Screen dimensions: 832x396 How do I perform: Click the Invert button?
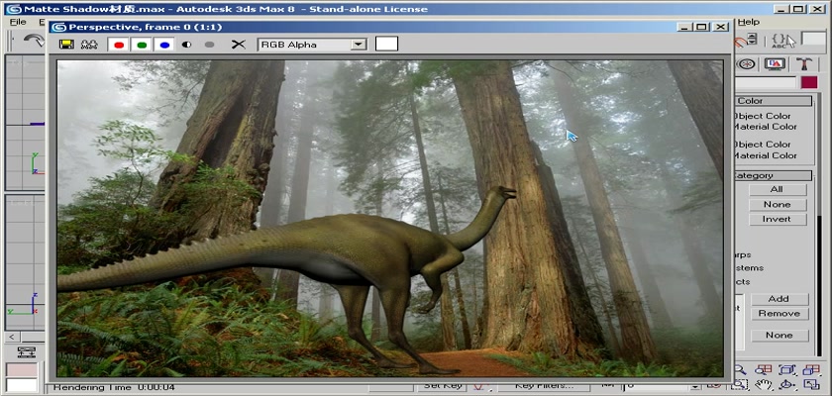(777, 219)
